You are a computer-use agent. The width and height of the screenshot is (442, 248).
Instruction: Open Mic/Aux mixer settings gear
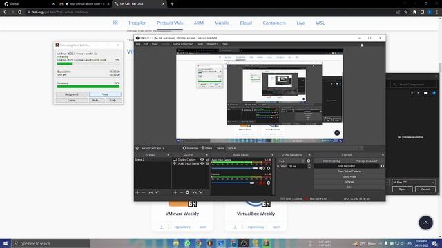(269, 183)
